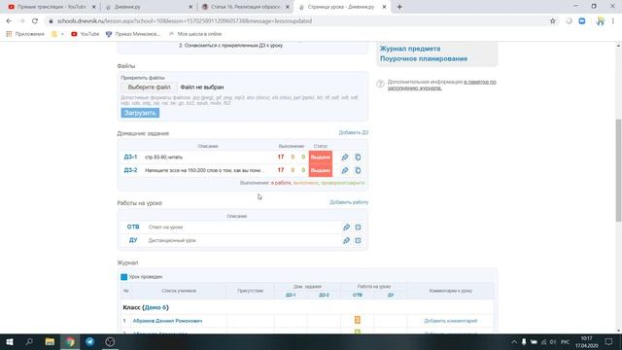
Task: Open the blue Zoom extension icon
Action: click(x=582, y=21)
